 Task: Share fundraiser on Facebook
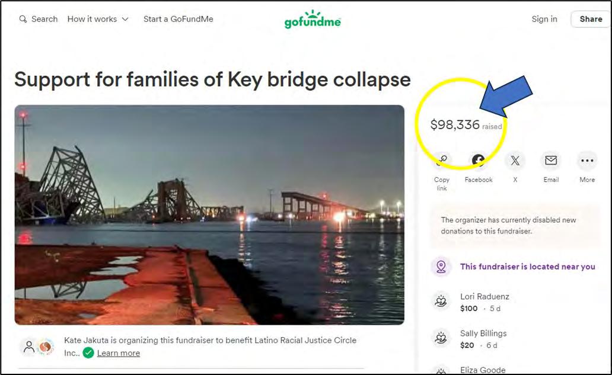click(x=478, y=161)
